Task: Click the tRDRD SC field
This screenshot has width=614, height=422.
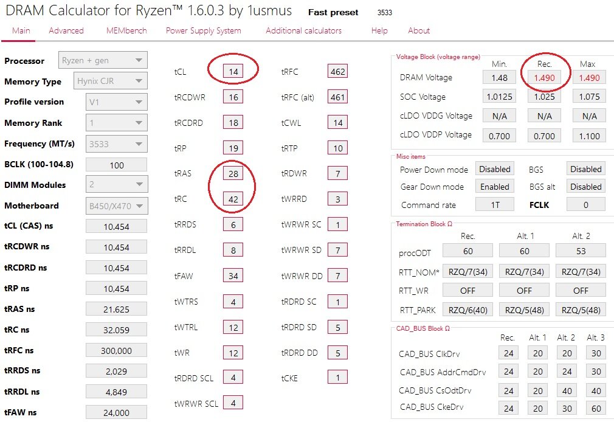Action: coord(337,302)
